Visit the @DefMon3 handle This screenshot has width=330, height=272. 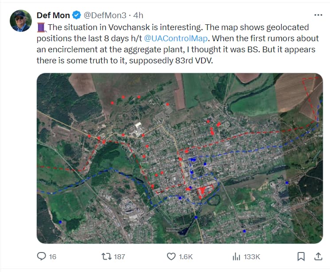click(x=105, y=16)
